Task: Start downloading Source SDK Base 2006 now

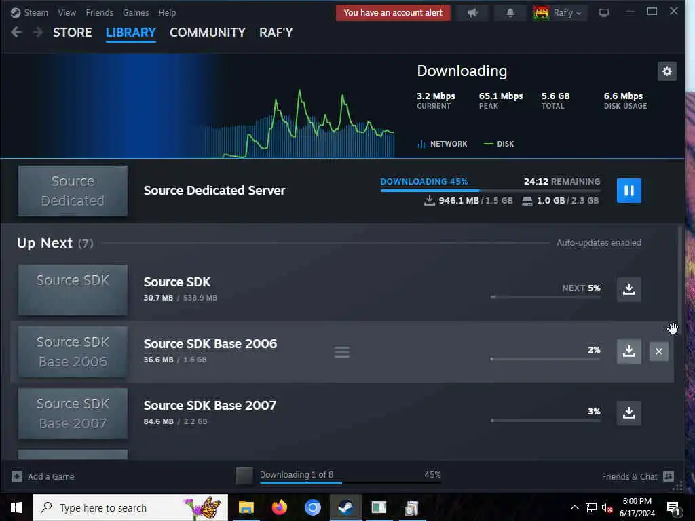Action: pos(629,351)
